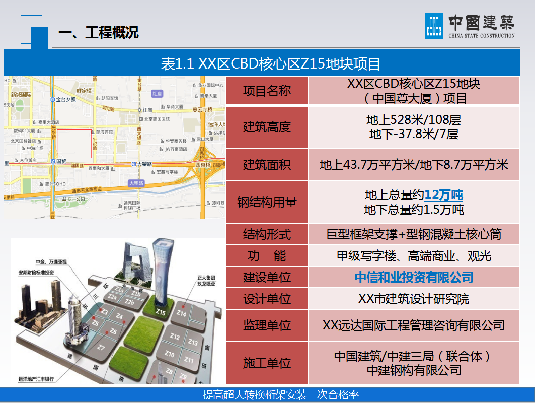Image resolution: width=535 pixels, height=403 pixels.
Task: Click the 金台夕照 station marker on map
Action: coord(53,100)
